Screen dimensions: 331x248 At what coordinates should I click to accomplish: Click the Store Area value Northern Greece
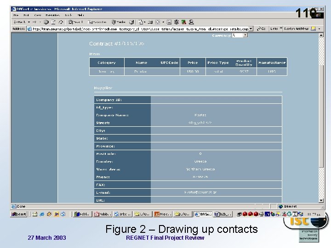tap(200, 169)
